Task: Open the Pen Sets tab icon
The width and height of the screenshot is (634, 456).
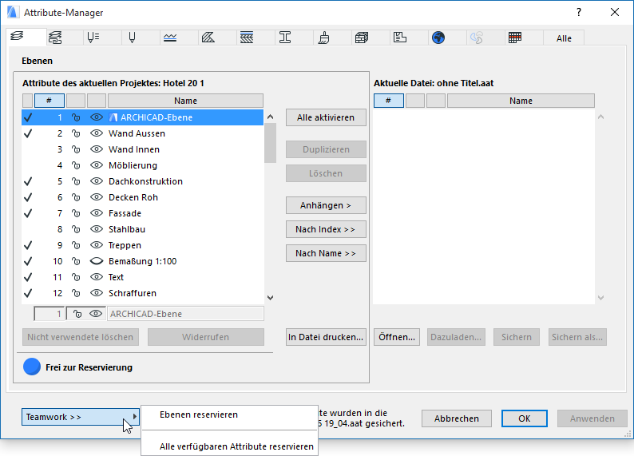Action: pyautogui.click(x=93, y=38)
